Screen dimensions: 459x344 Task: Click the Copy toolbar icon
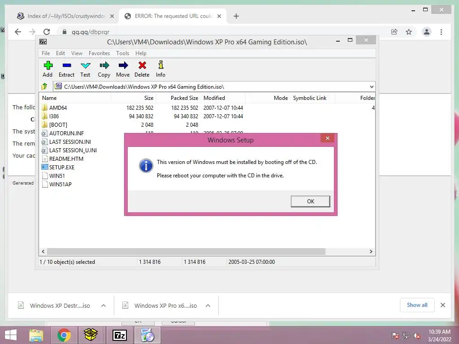point(104,69)
